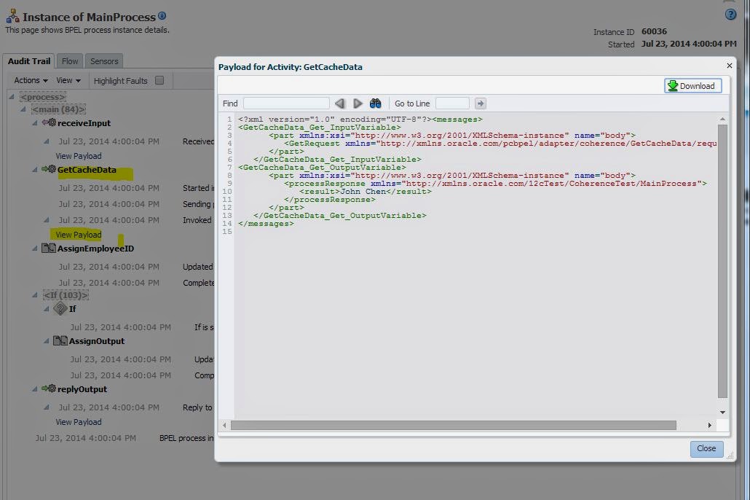Select the <If (103)> tree item
Viewport: 750px width, 500px height.
(66, 295)
